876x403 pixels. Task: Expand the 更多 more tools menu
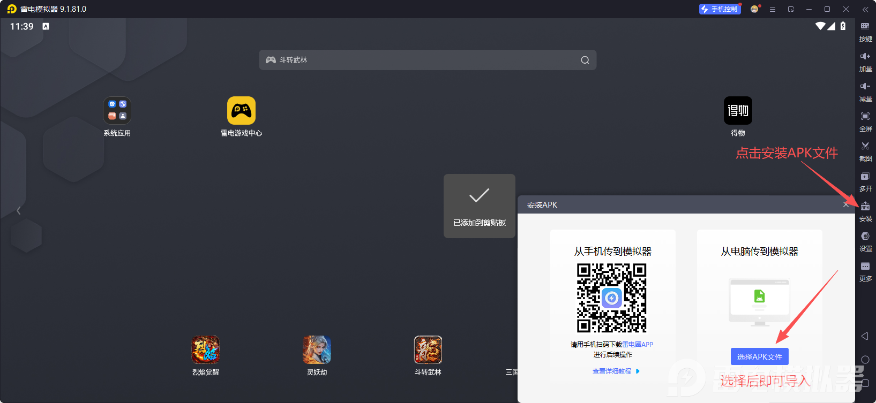point(865,271)
